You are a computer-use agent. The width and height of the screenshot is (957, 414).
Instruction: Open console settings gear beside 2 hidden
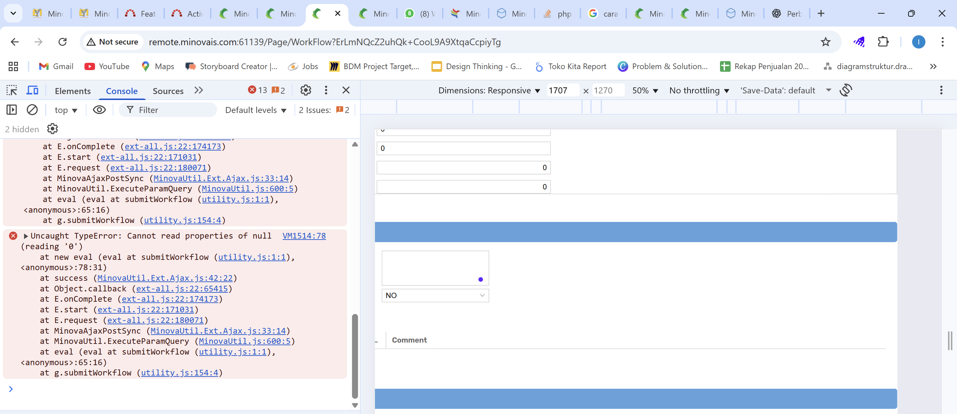click(53, 129)
